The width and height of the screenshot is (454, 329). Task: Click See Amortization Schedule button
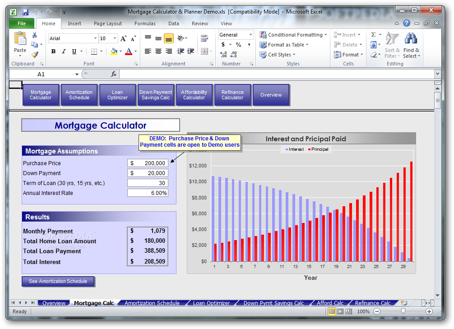click(58, 281)
